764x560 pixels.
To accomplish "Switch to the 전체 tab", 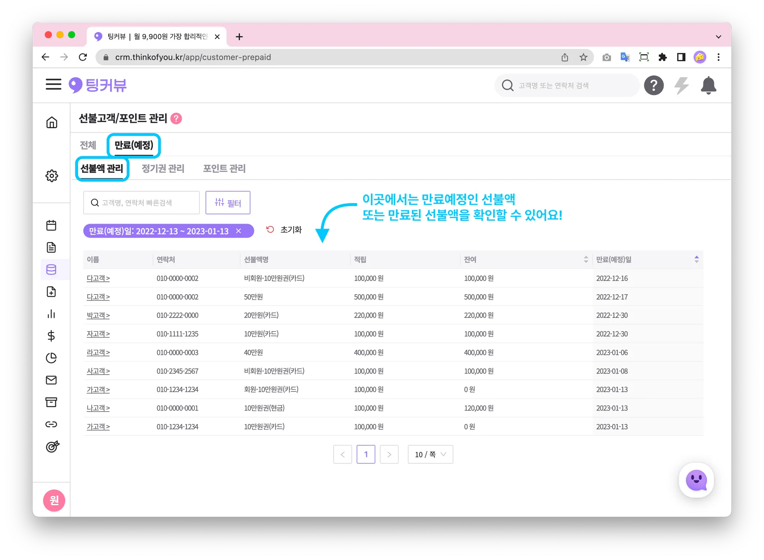I will coord(88,145).
